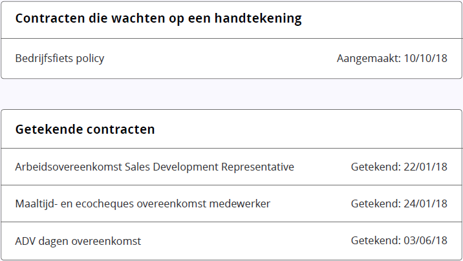Open Arbeidsovereenkomst Sales Development Representative contract

pos(155,167)
